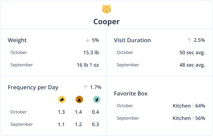This screenshot has width=213, height=136.
Task: Click the Weight down arrow icon
Action: 88,40
